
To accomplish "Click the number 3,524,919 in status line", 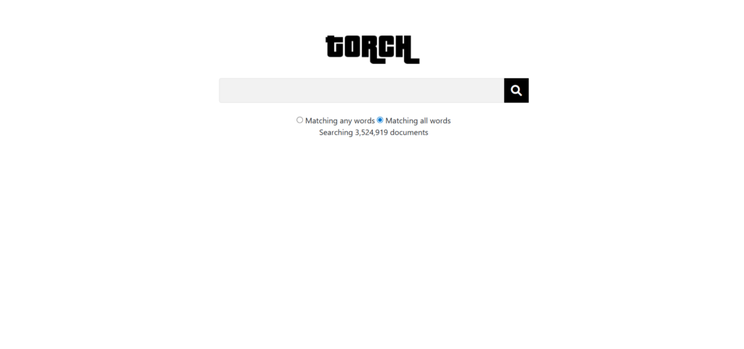I will tap(371, 133).
